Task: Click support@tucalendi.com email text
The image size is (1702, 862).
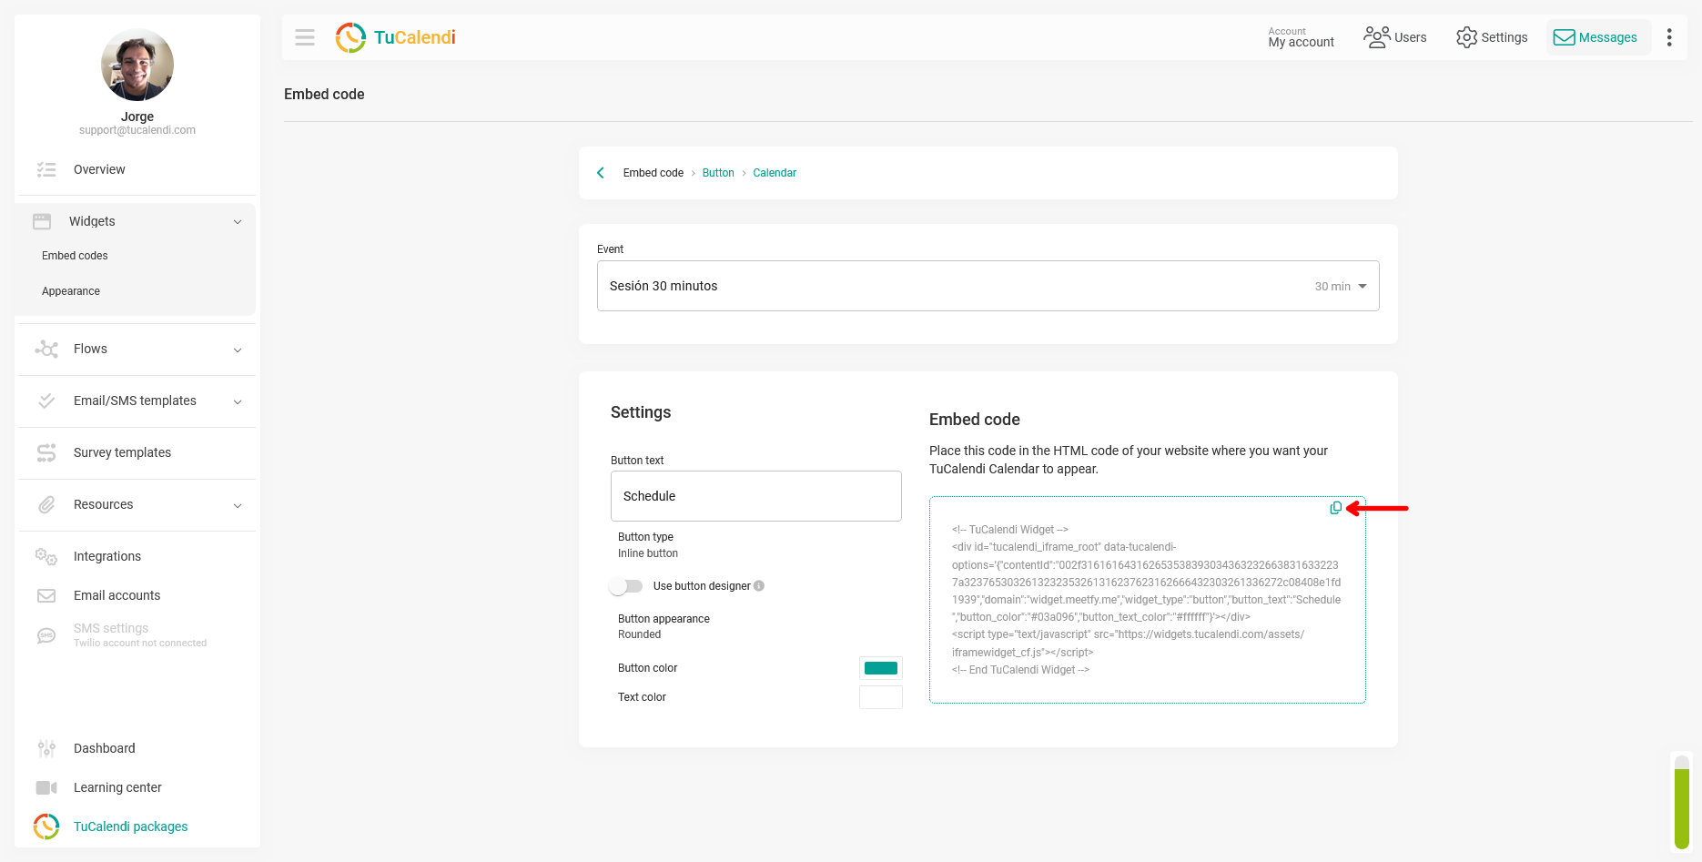Action: tap(137, 130)
